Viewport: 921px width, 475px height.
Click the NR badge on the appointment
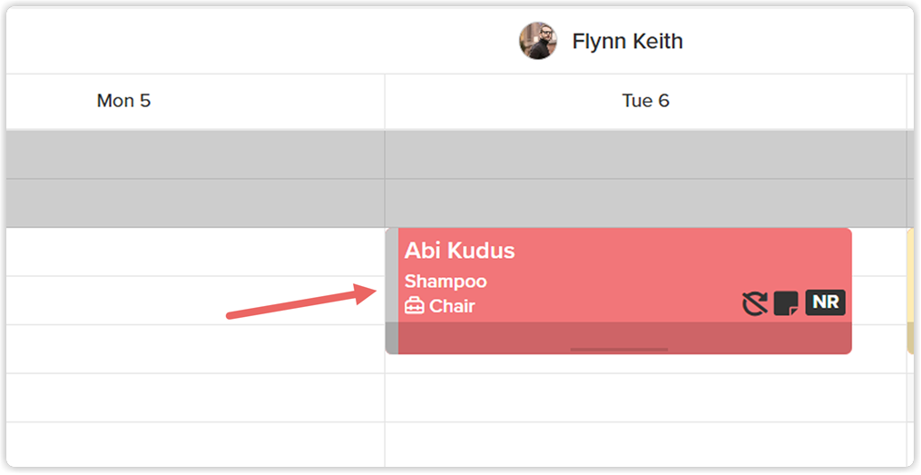[825, 302]
